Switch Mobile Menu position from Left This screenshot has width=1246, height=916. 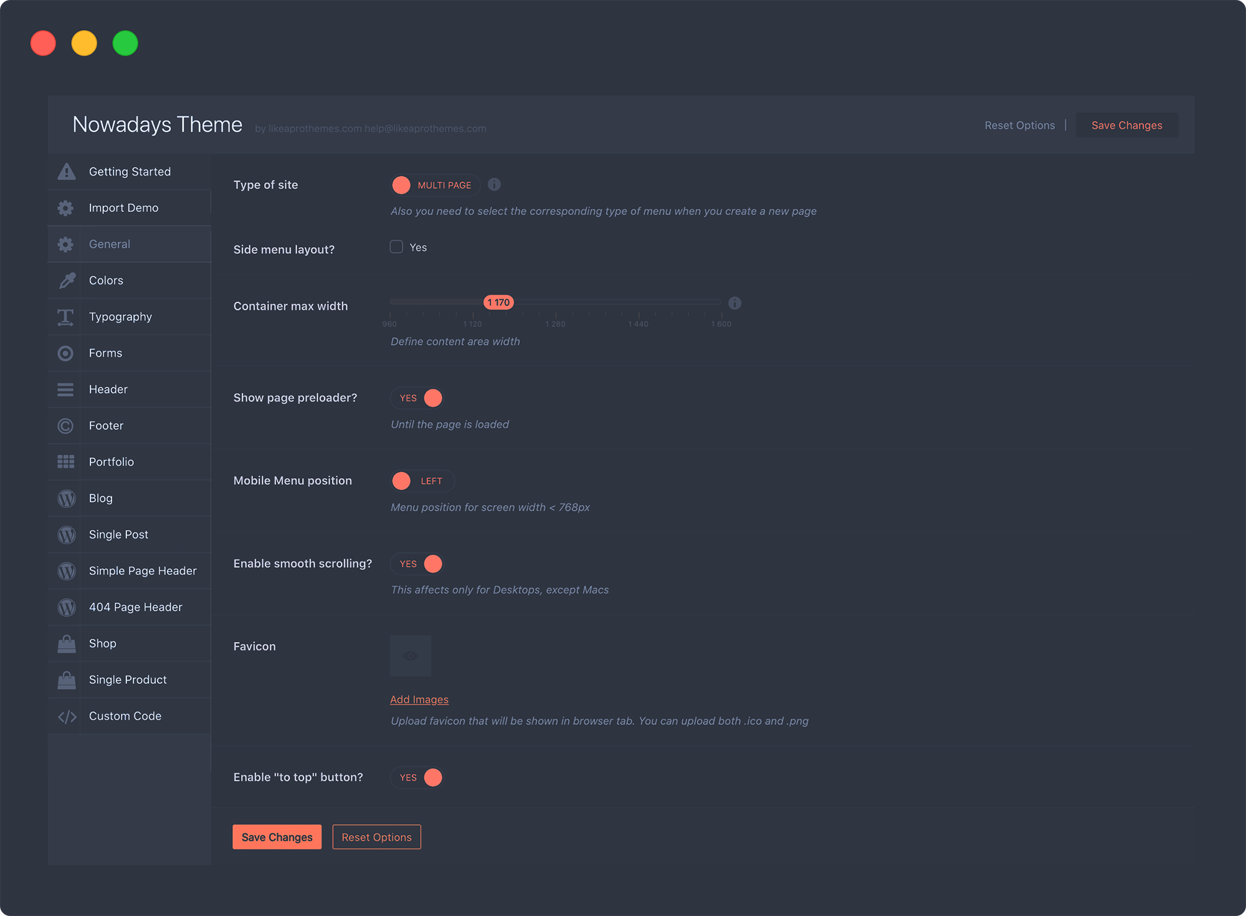pyautogui.click(x=422, y=481)
